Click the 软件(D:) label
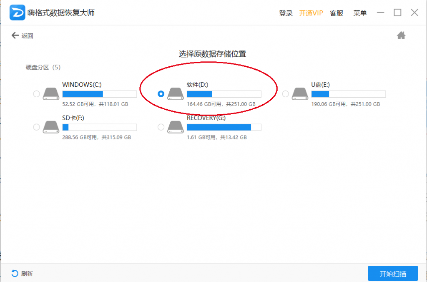The height and width of the screenshot is (282, 427). (197, 85)
